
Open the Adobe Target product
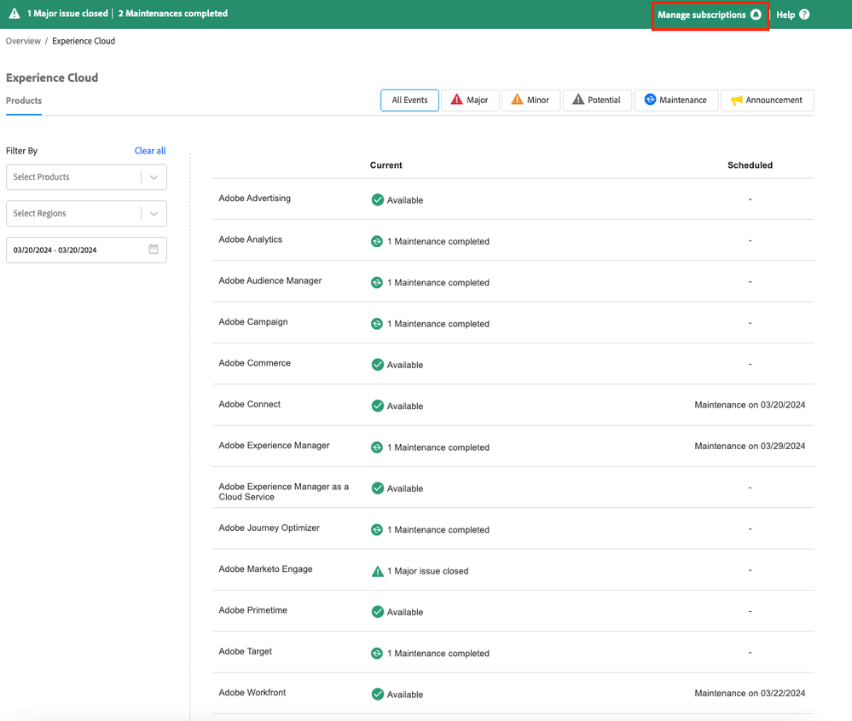point(245,651)
